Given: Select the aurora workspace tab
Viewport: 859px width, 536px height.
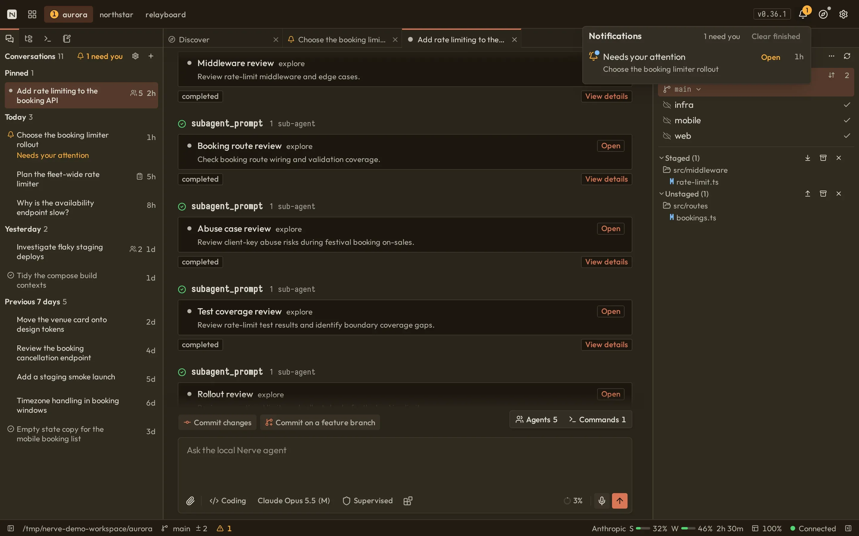Looking at the screenshot, I should coord(69,14).
